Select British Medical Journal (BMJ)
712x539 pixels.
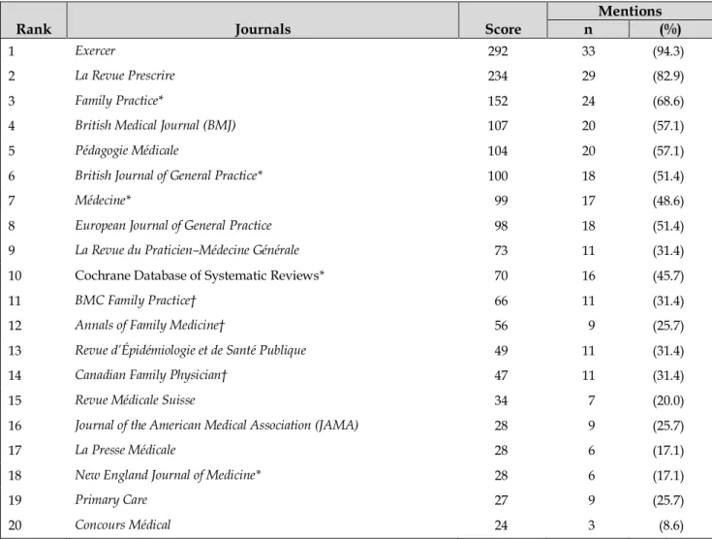coord(155,125)
